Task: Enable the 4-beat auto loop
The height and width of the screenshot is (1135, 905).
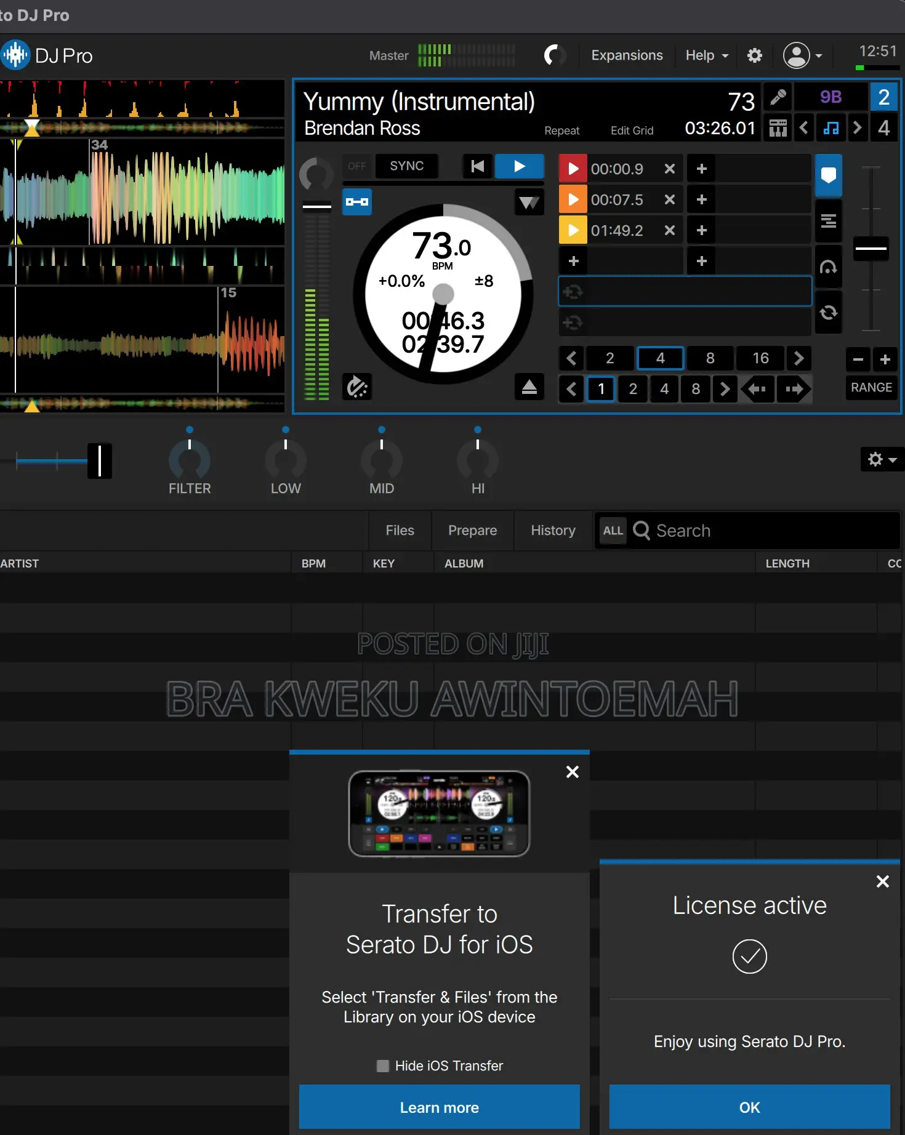Action: tap(660, 358)
